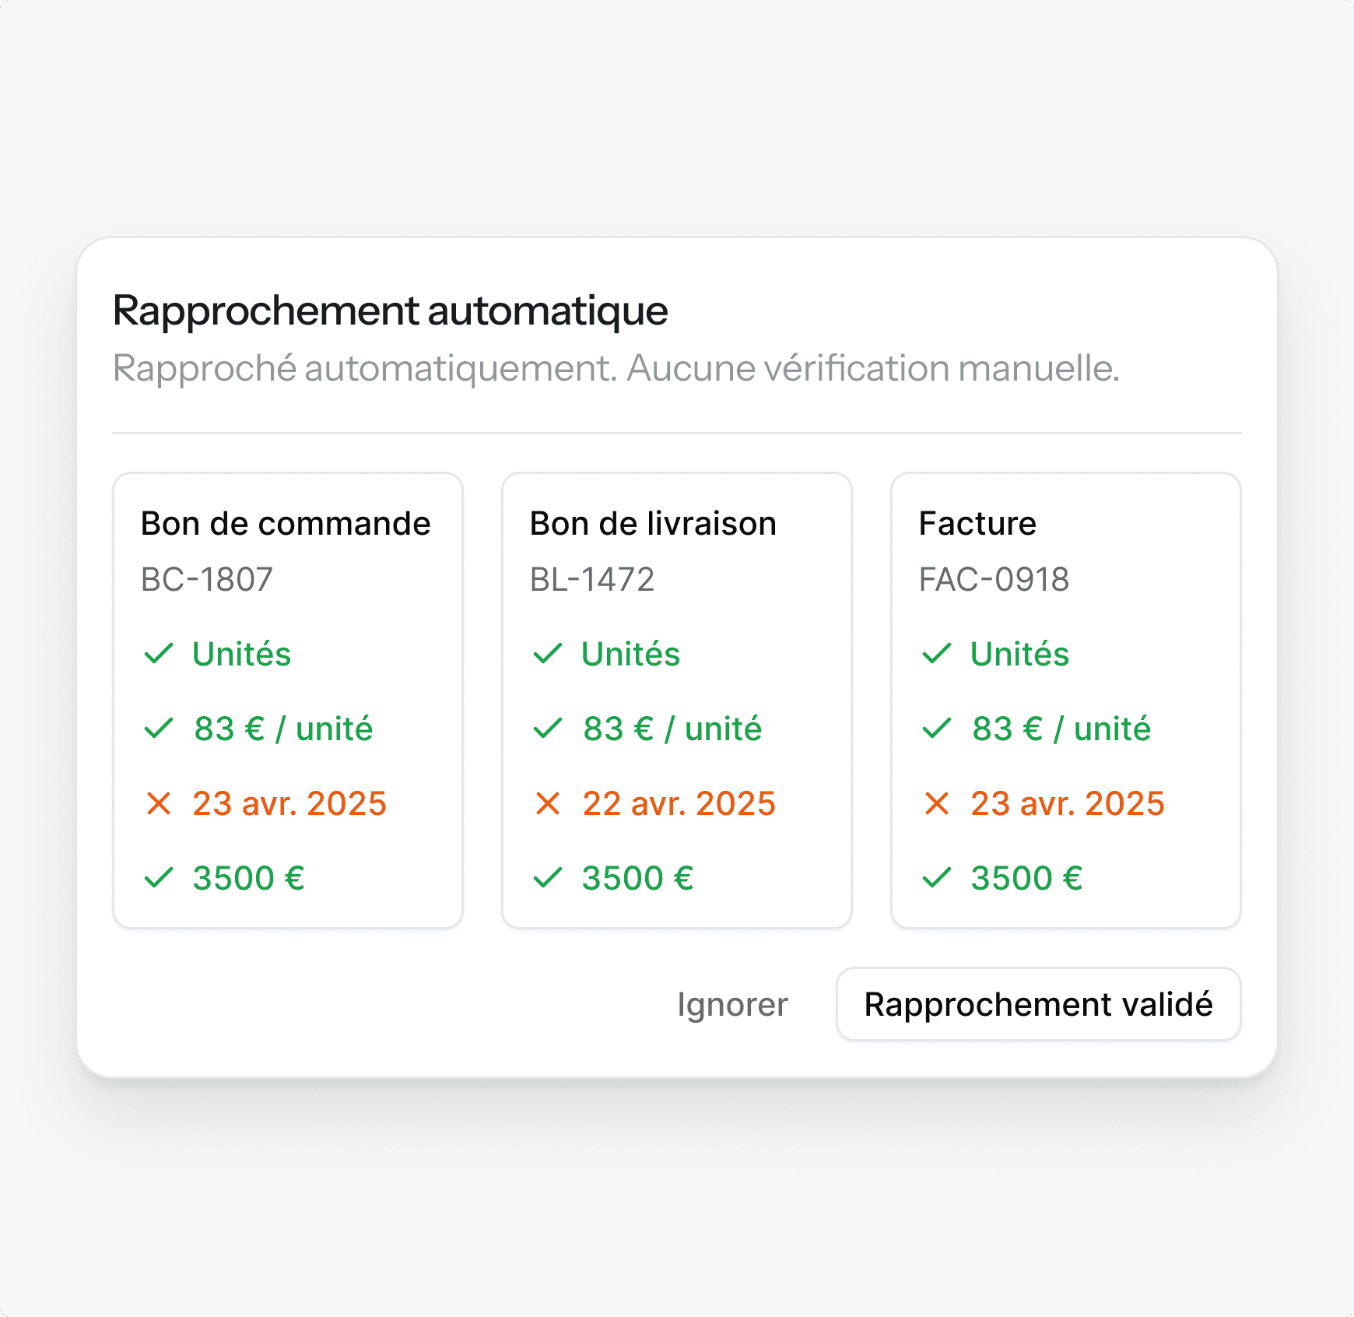This screenshot has width=1354, height=1317.
Task: Click checkmark beside 3500 € in Bon de commande
Action: 159,878
